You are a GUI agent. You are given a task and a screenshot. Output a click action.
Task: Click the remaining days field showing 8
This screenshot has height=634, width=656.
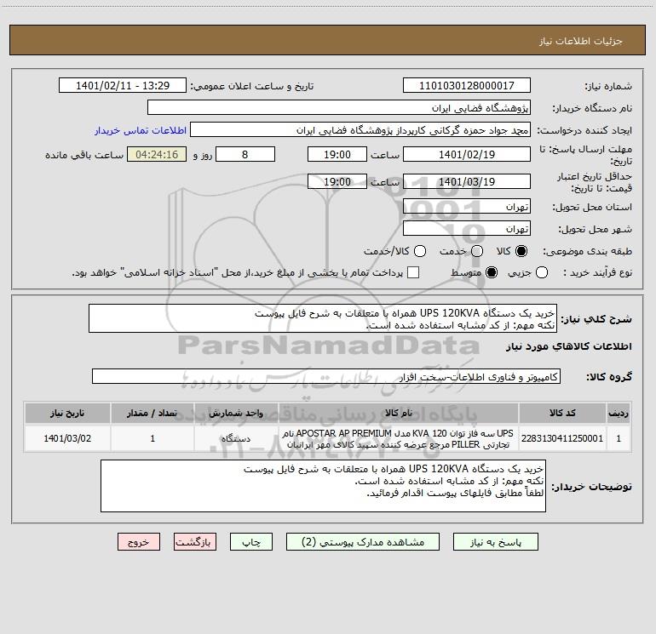(245, 154)
